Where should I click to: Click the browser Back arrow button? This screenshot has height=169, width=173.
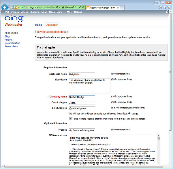click(x=5, y=7)
